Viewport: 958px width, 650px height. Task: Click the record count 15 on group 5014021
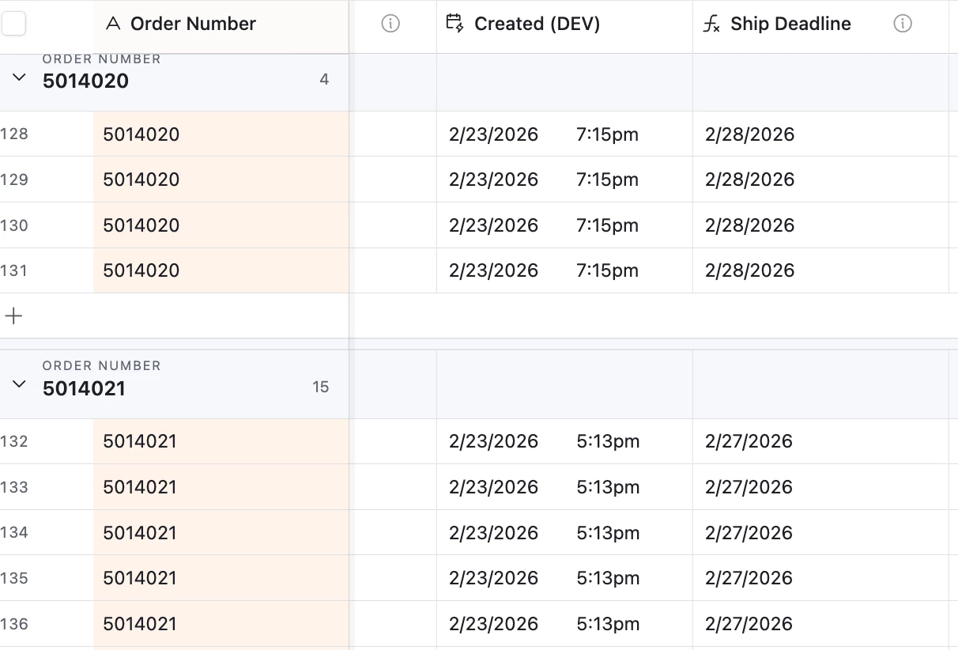320,387
